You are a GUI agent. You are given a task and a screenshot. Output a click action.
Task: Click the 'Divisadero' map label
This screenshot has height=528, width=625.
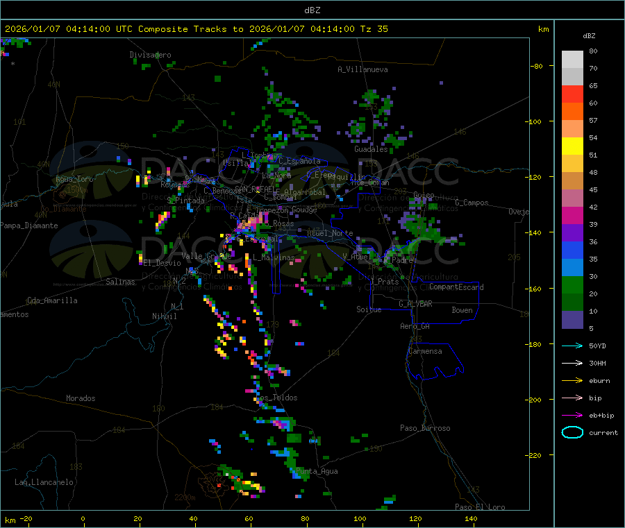point(150,55)
